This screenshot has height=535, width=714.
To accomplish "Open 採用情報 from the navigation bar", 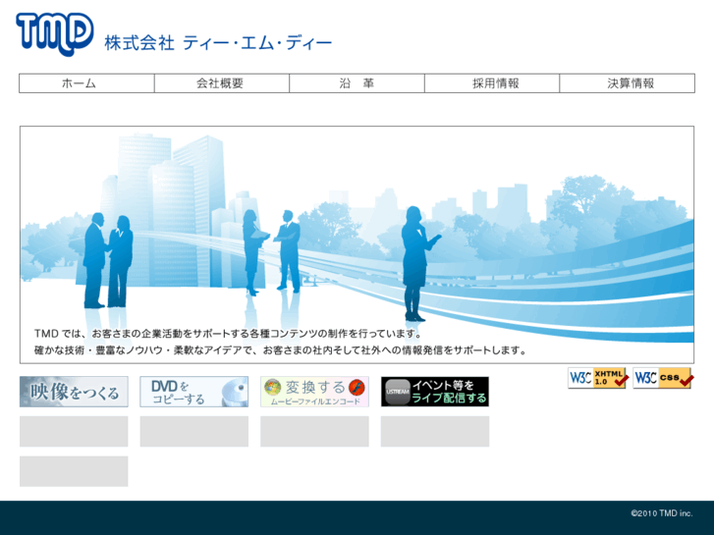I will tap(492, 83).
